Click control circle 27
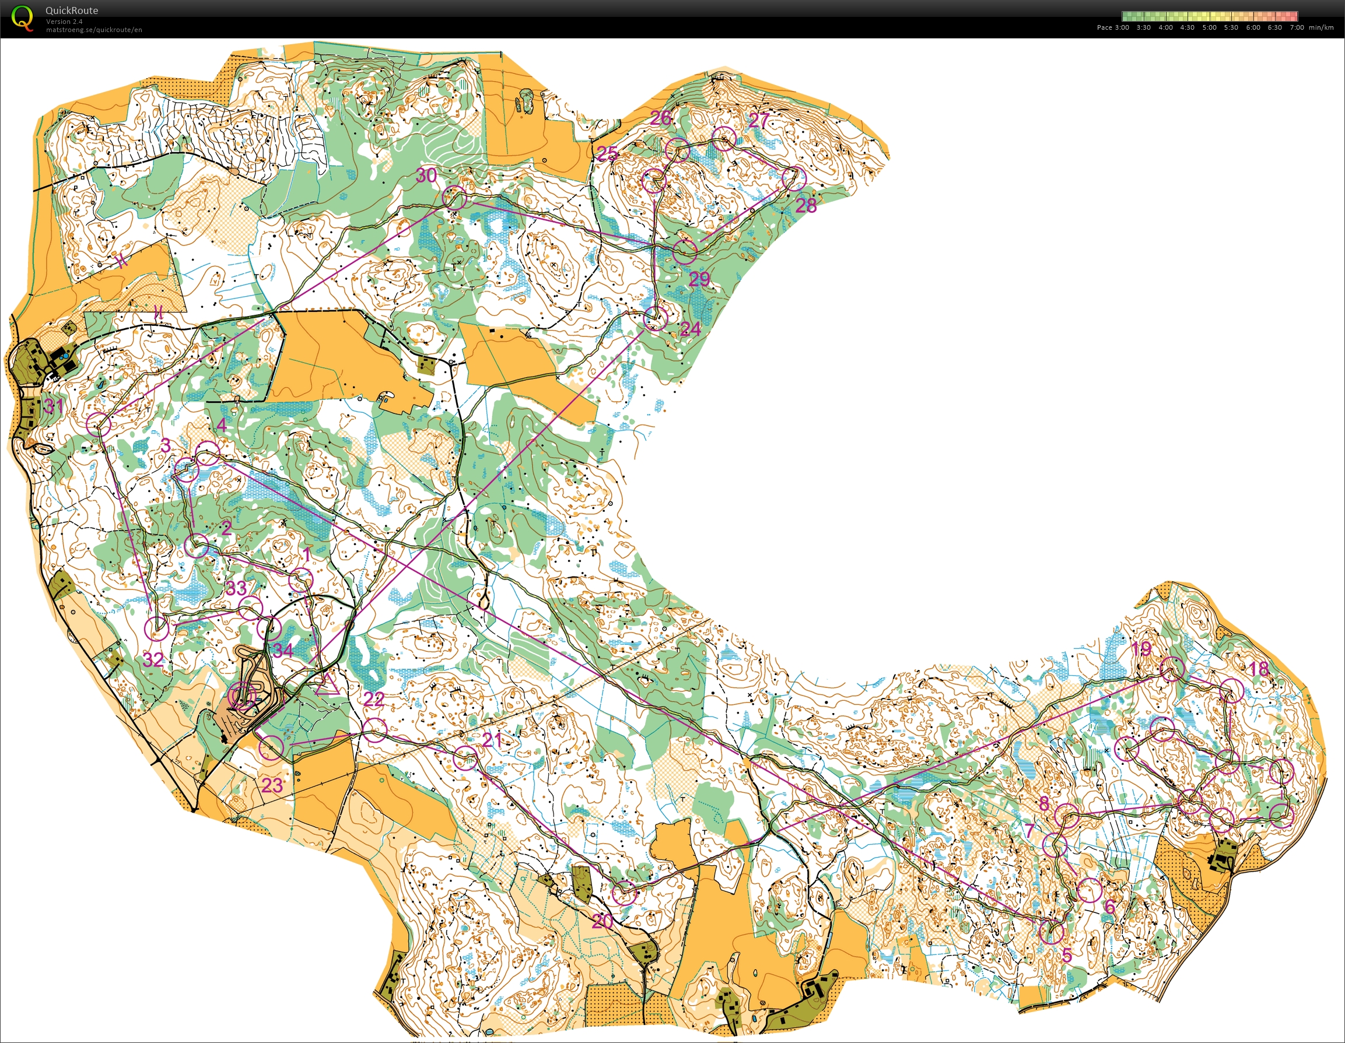 [724, 139]
